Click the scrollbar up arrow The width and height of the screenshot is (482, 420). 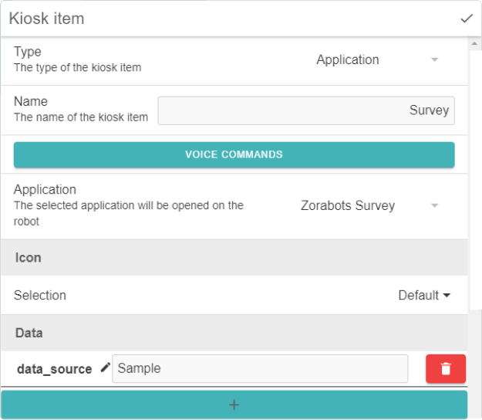click(x=474, y=44)
